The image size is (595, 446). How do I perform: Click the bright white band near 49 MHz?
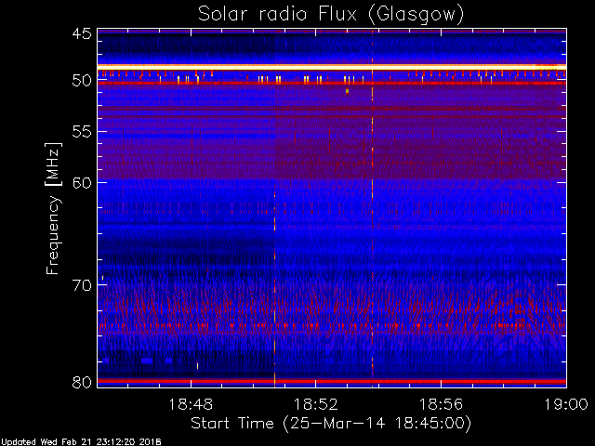[x=332, y=67]
